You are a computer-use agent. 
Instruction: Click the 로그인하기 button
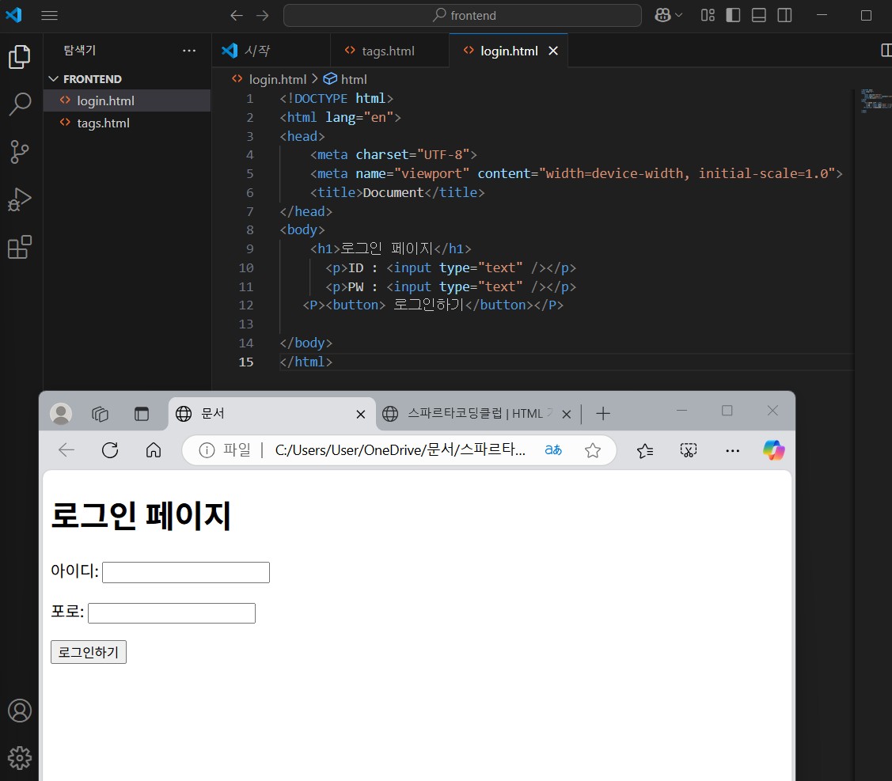click(x=88, y=652)
